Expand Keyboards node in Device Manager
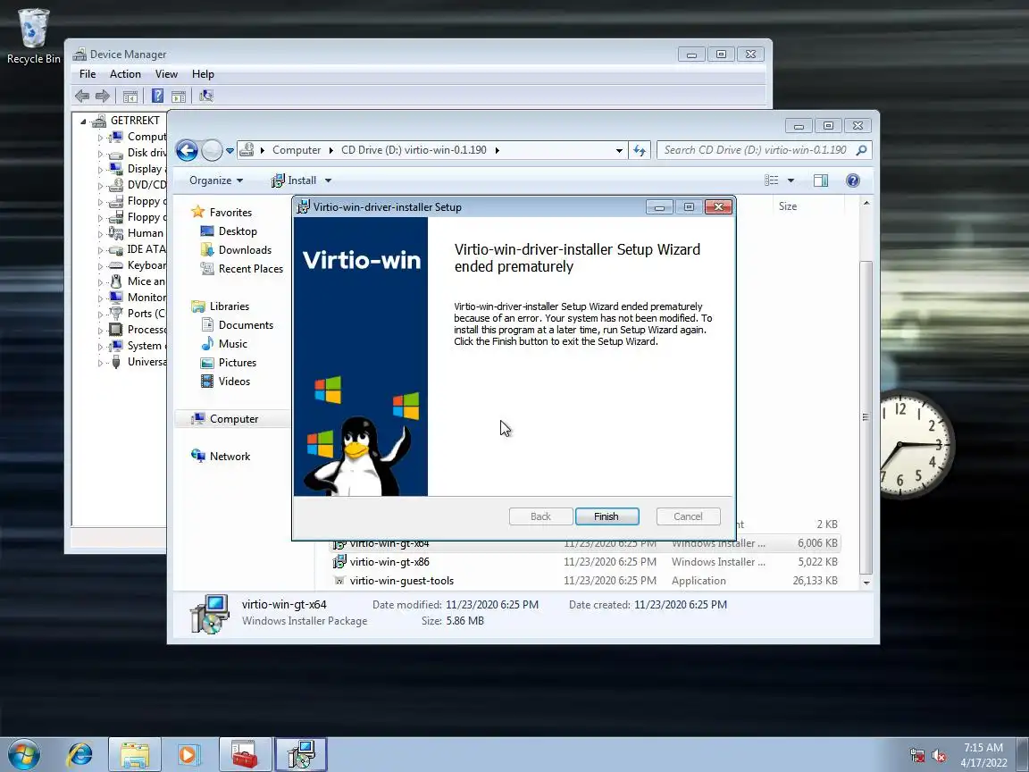 [100, 266]
